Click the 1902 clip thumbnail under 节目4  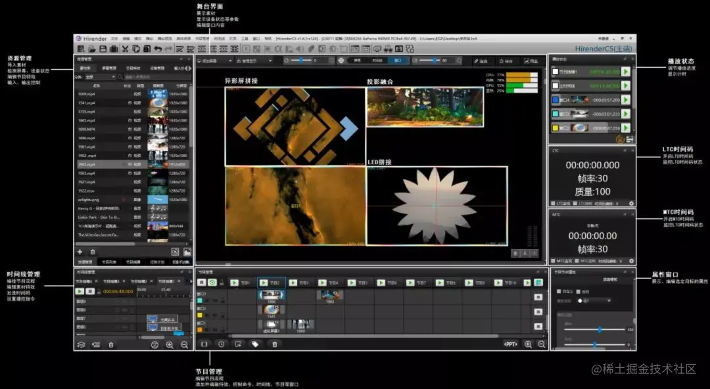coord(329,296)
